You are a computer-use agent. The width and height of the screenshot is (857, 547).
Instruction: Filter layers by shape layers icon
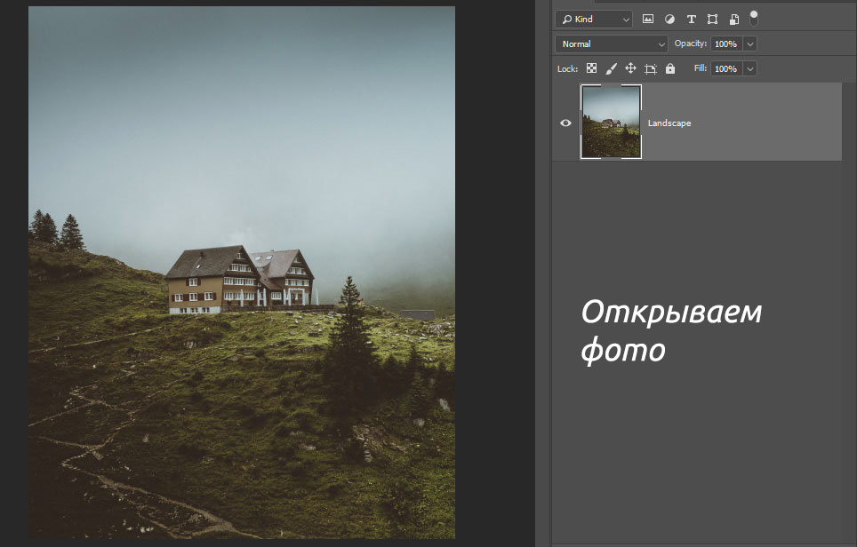tap(712, 20)
